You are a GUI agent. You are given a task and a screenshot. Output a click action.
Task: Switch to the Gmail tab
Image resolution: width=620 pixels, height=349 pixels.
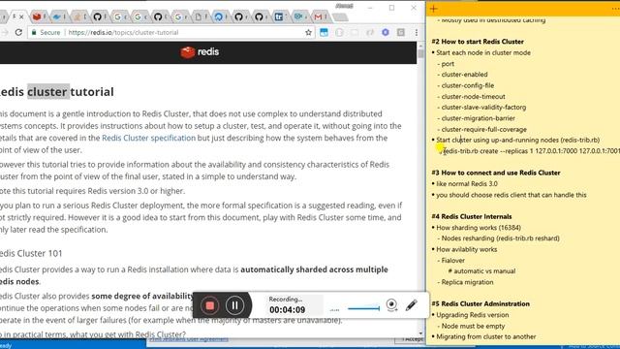tap(319, 16)
